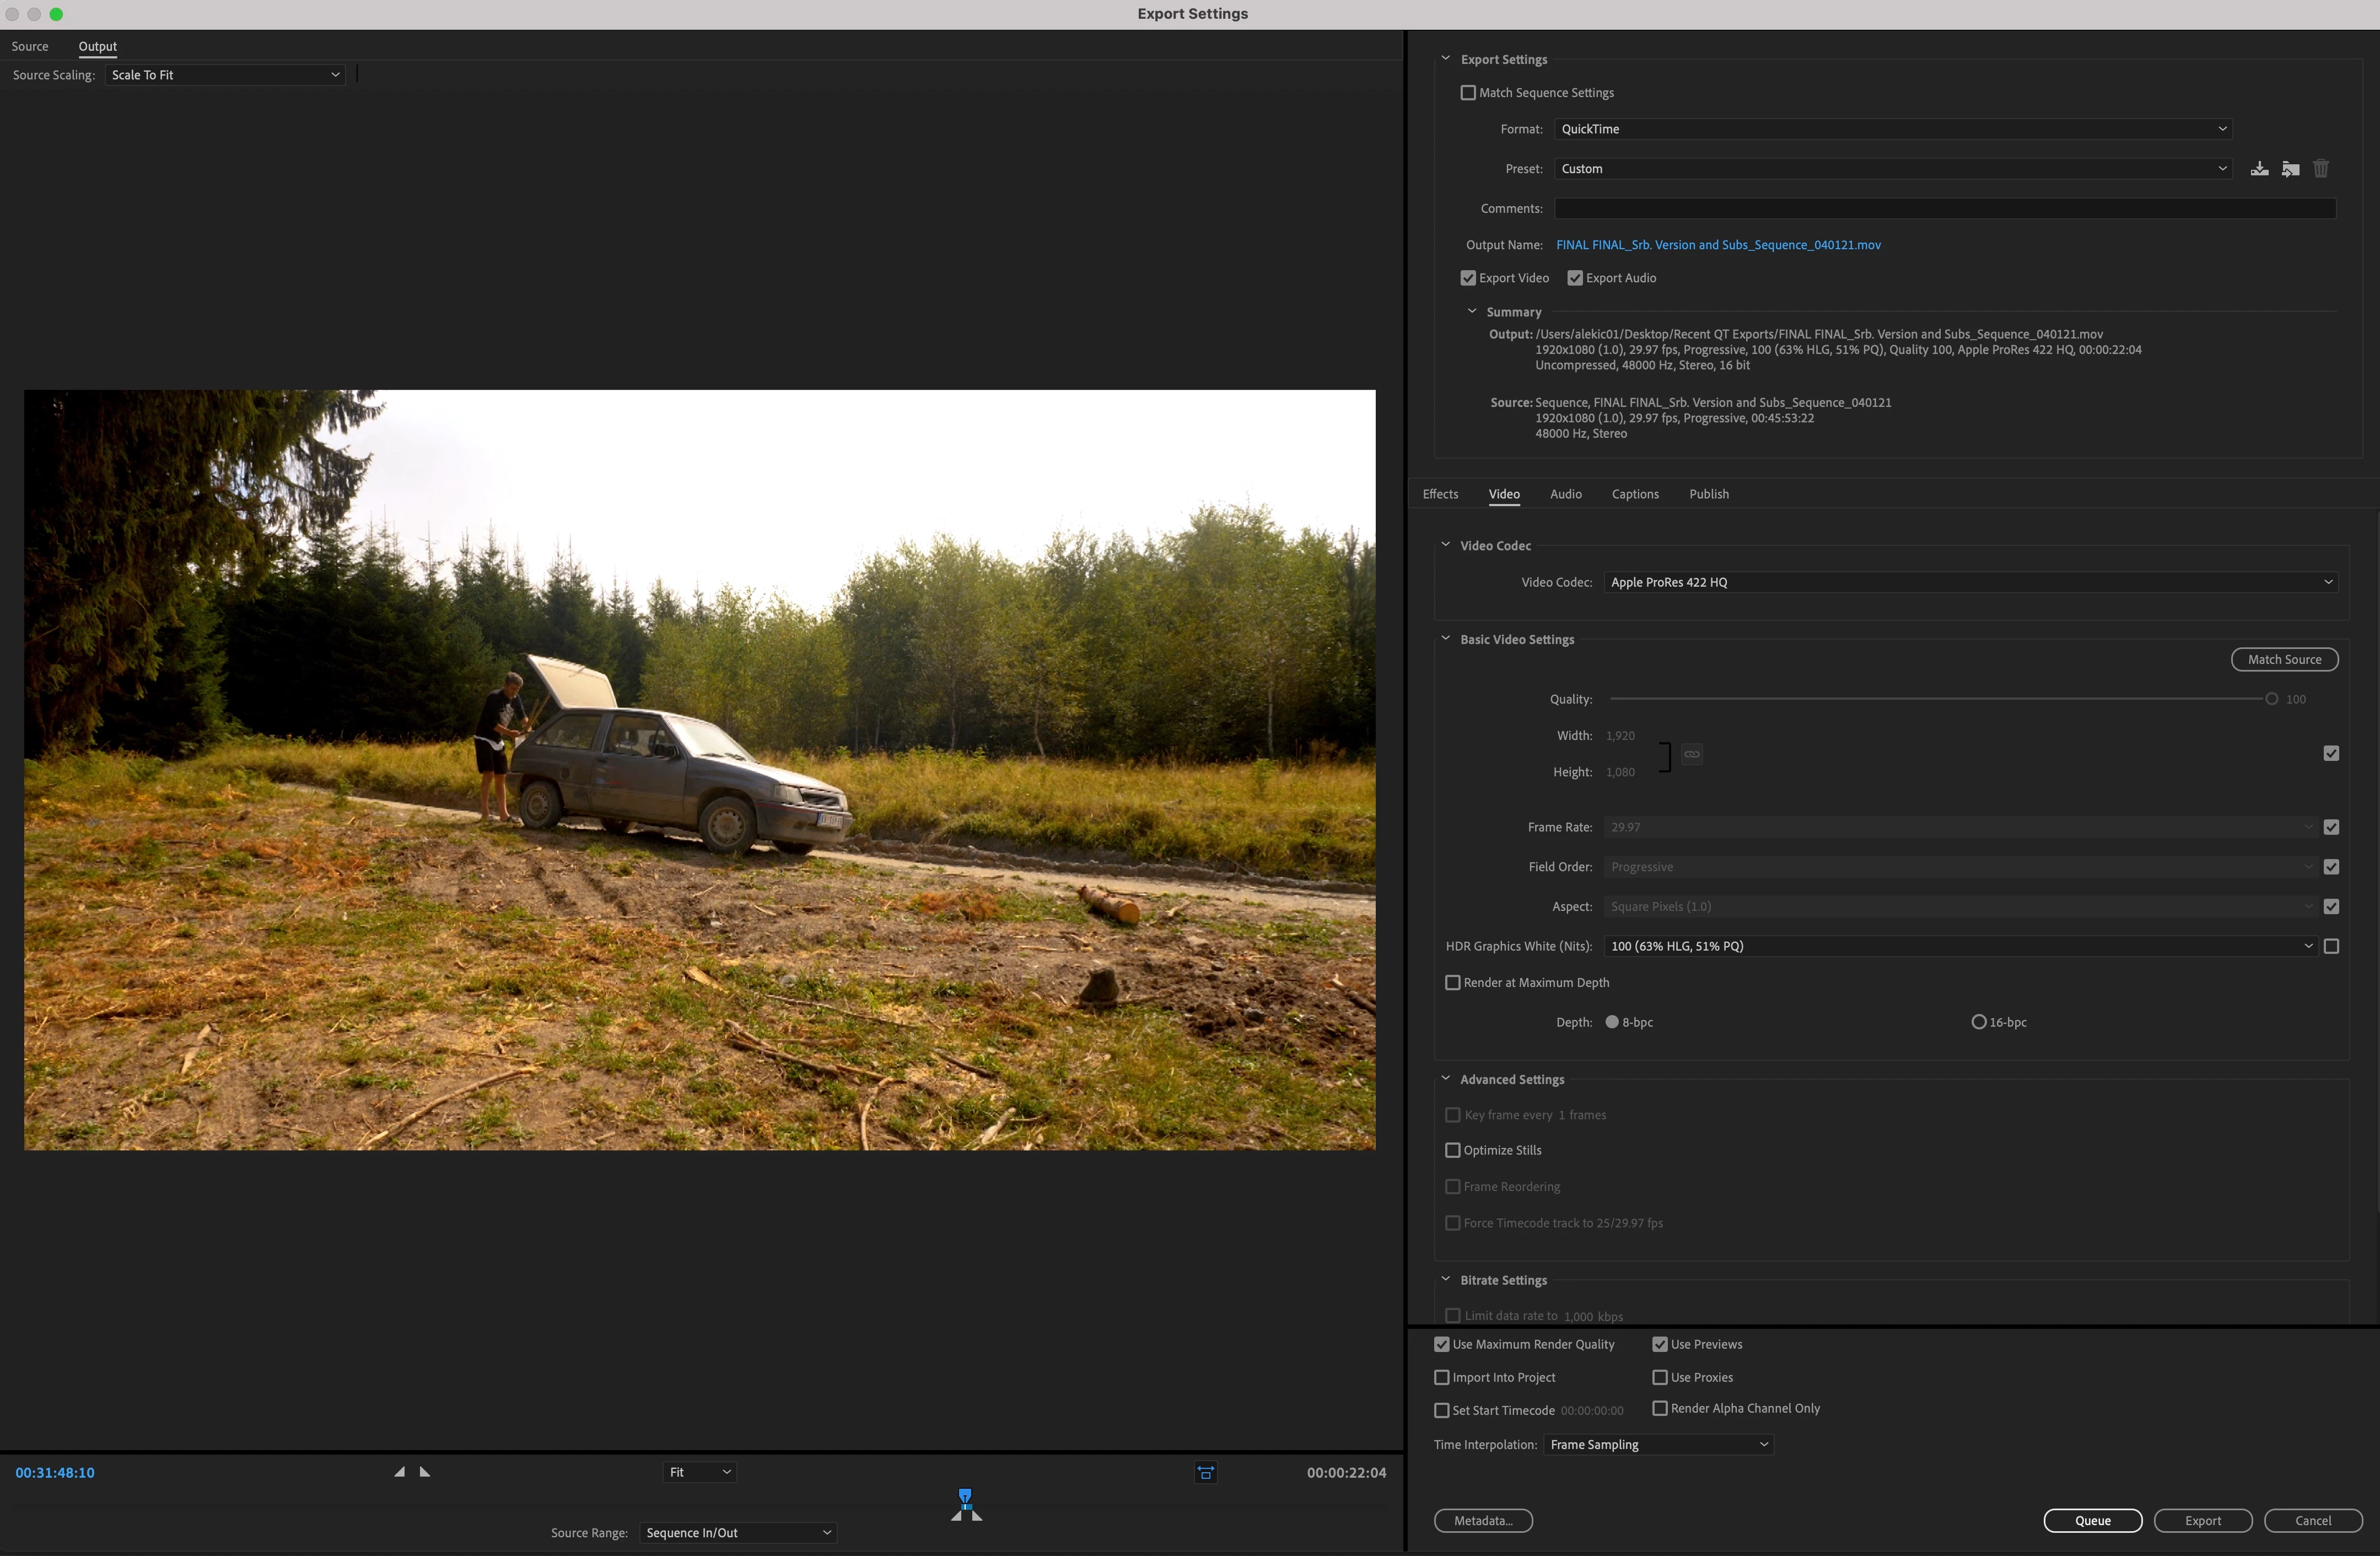Open the Source tab
The height and width of the screenshot is (1556, 2380).
pos(30,46)
